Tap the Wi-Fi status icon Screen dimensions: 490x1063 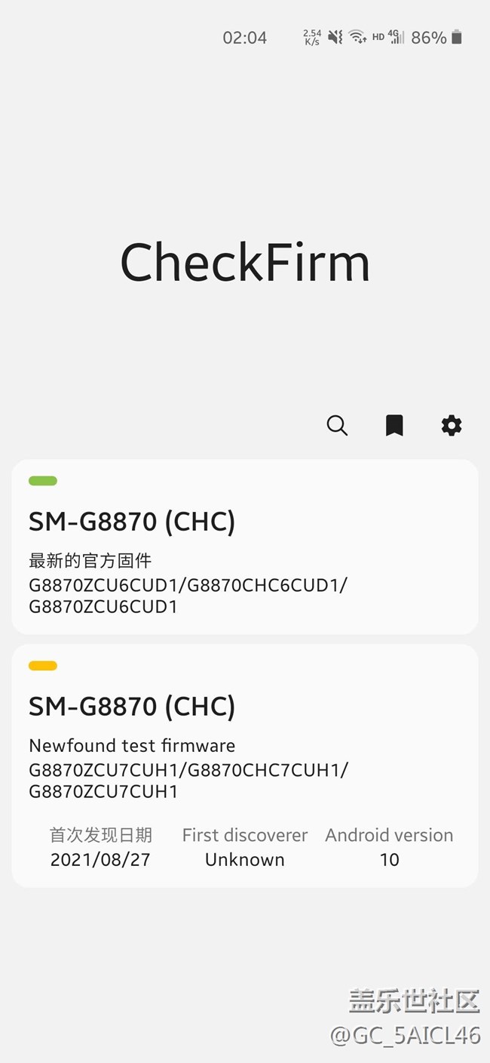click(357, 37)
